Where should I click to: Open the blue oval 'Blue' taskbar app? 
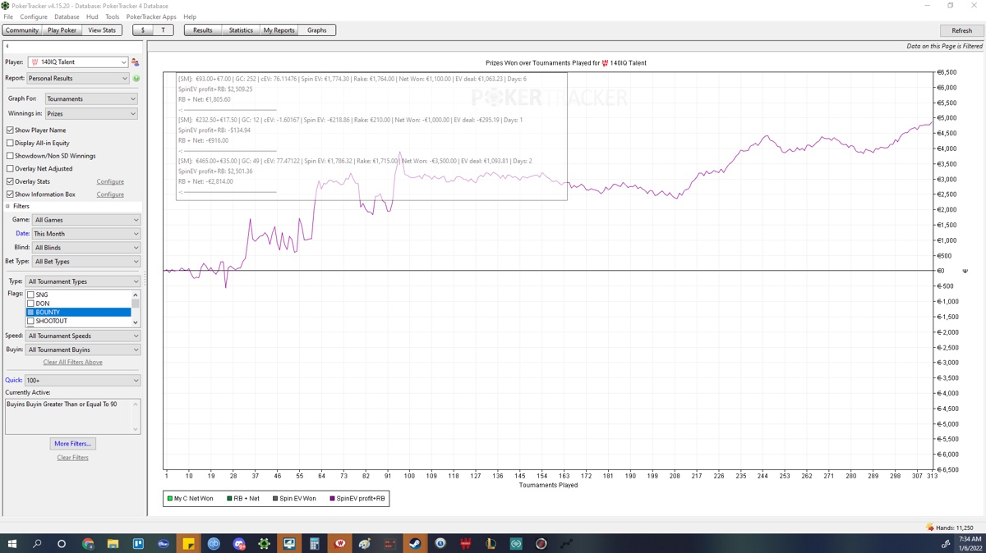(164, 543)
